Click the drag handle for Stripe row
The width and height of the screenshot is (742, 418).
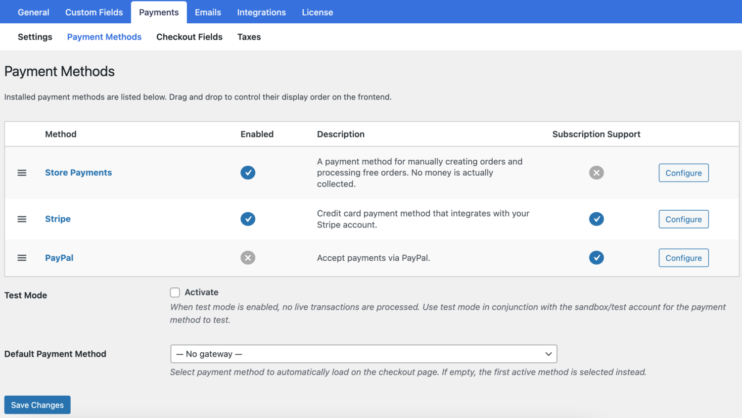(x=22, y=219)
